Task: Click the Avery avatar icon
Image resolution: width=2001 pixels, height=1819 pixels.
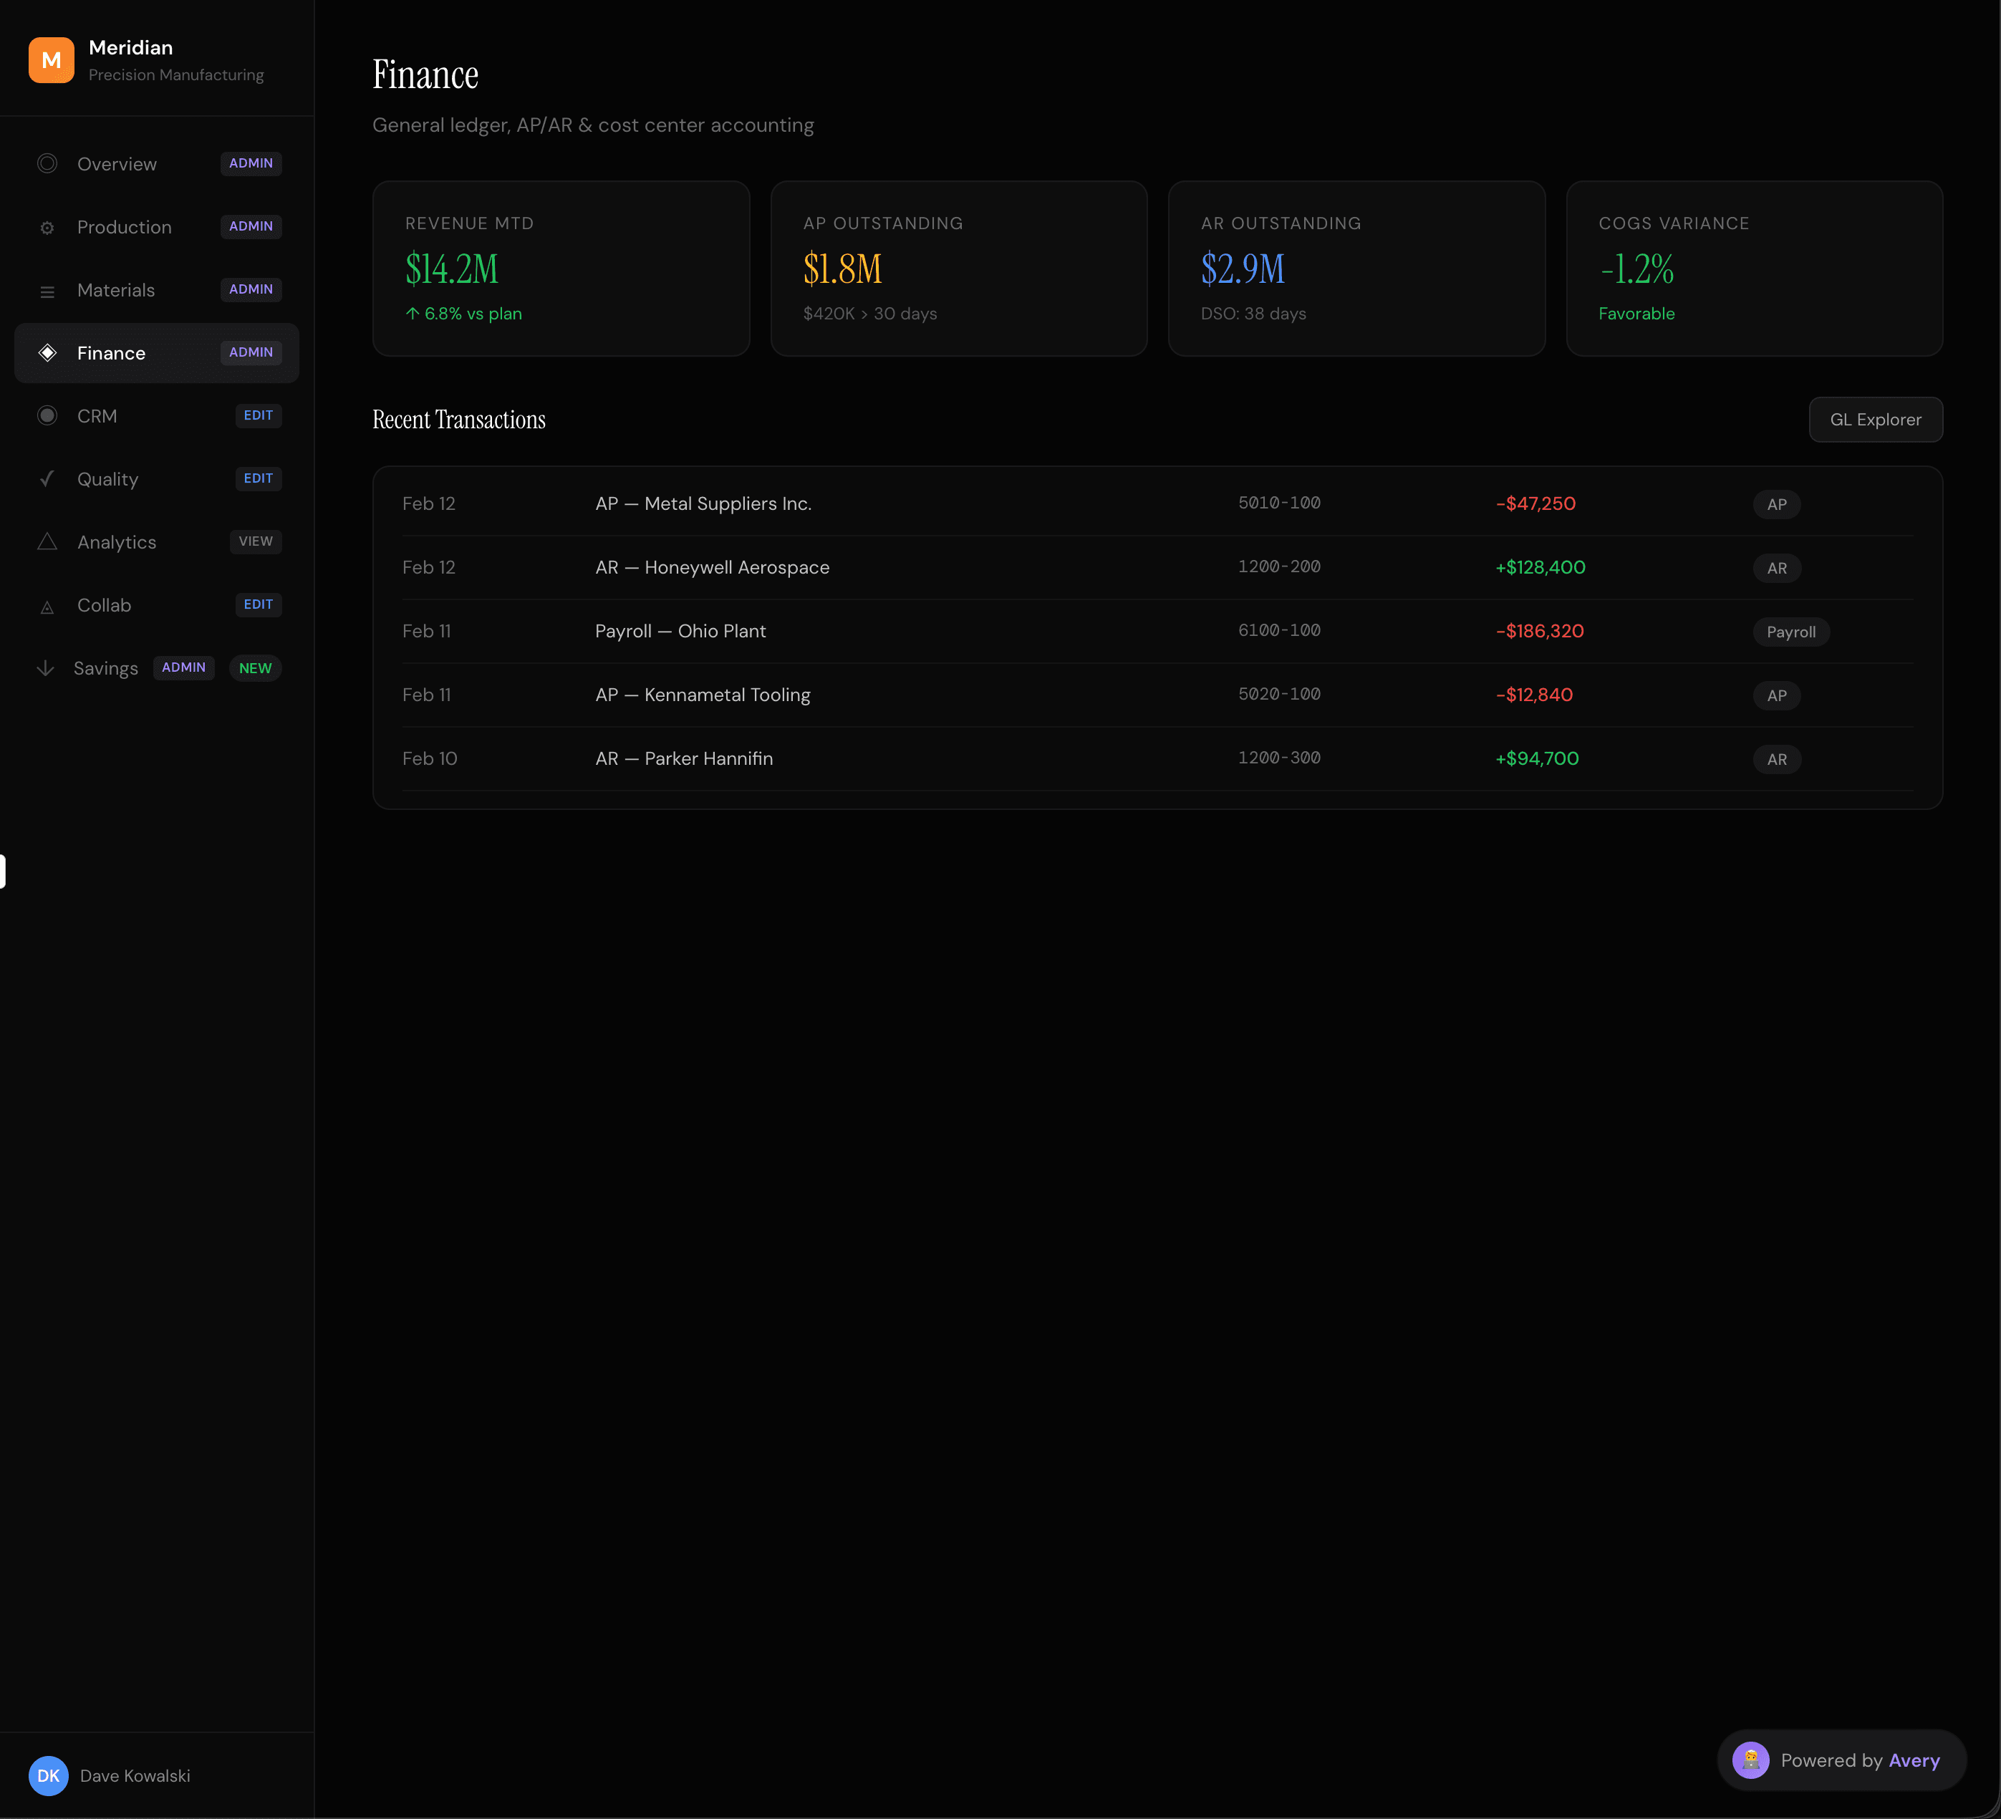Action: [1750, 1760]
